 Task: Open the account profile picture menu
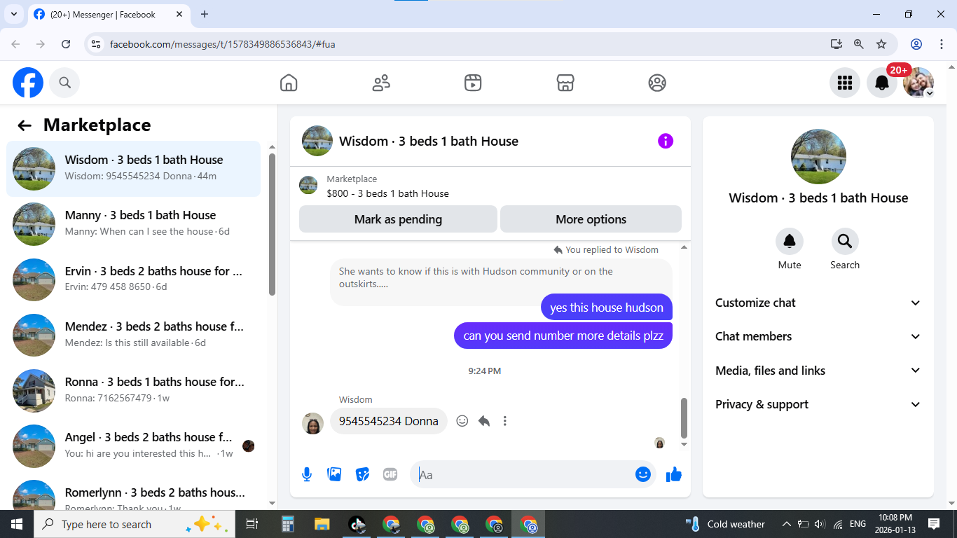918,83
